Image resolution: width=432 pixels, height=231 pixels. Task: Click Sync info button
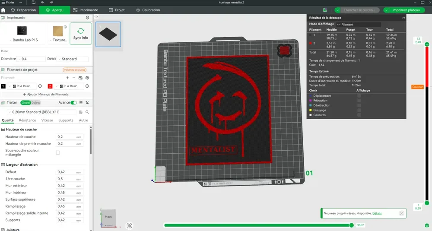(81, 34)
